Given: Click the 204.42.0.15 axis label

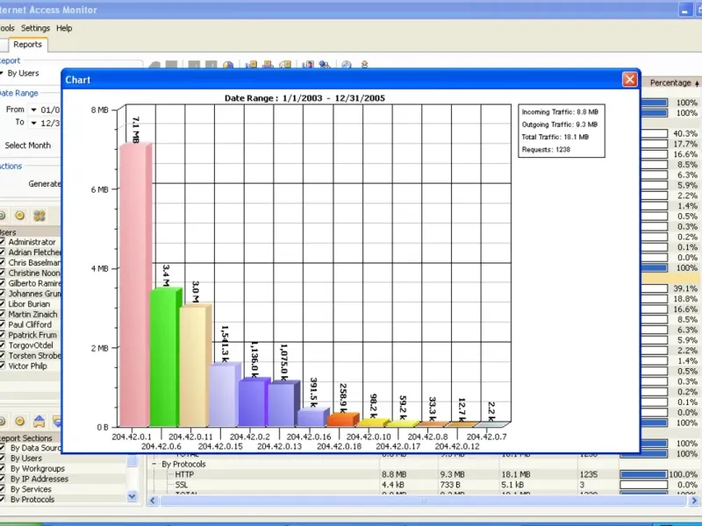Looking at the screenshot, I should [x=220, y=446].
